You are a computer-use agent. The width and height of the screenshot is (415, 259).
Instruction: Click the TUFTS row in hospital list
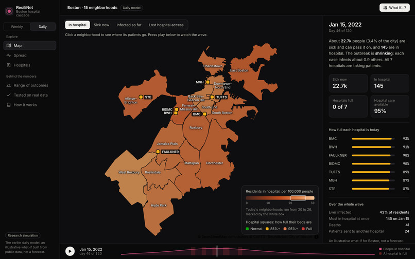[x=369, y=172]
